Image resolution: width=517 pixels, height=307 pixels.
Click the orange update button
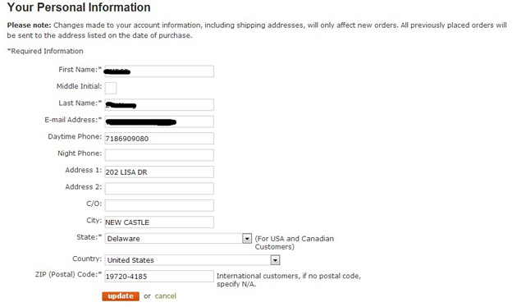click(x=121, y=296)
